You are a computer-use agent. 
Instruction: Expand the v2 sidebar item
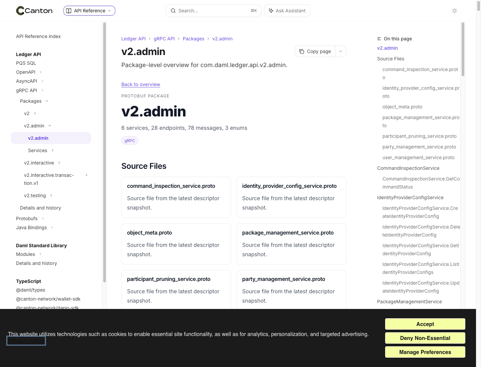pos(35,113)
